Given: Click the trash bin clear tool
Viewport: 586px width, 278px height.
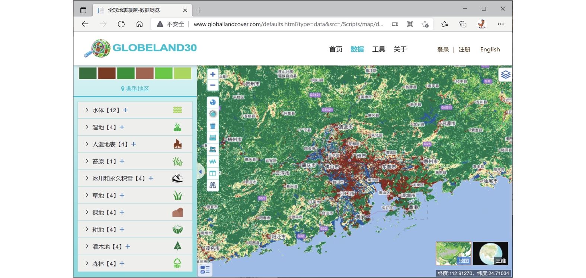Looking at the screenshot, I should point(213,126).
